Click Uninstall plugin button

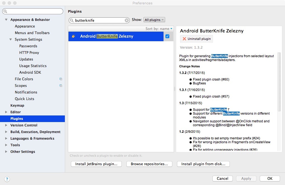197,39
